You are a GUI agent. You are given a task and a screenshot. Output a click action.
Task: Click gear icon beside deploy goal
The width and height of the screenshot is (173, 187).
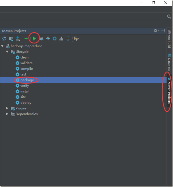tap(17, 103)
